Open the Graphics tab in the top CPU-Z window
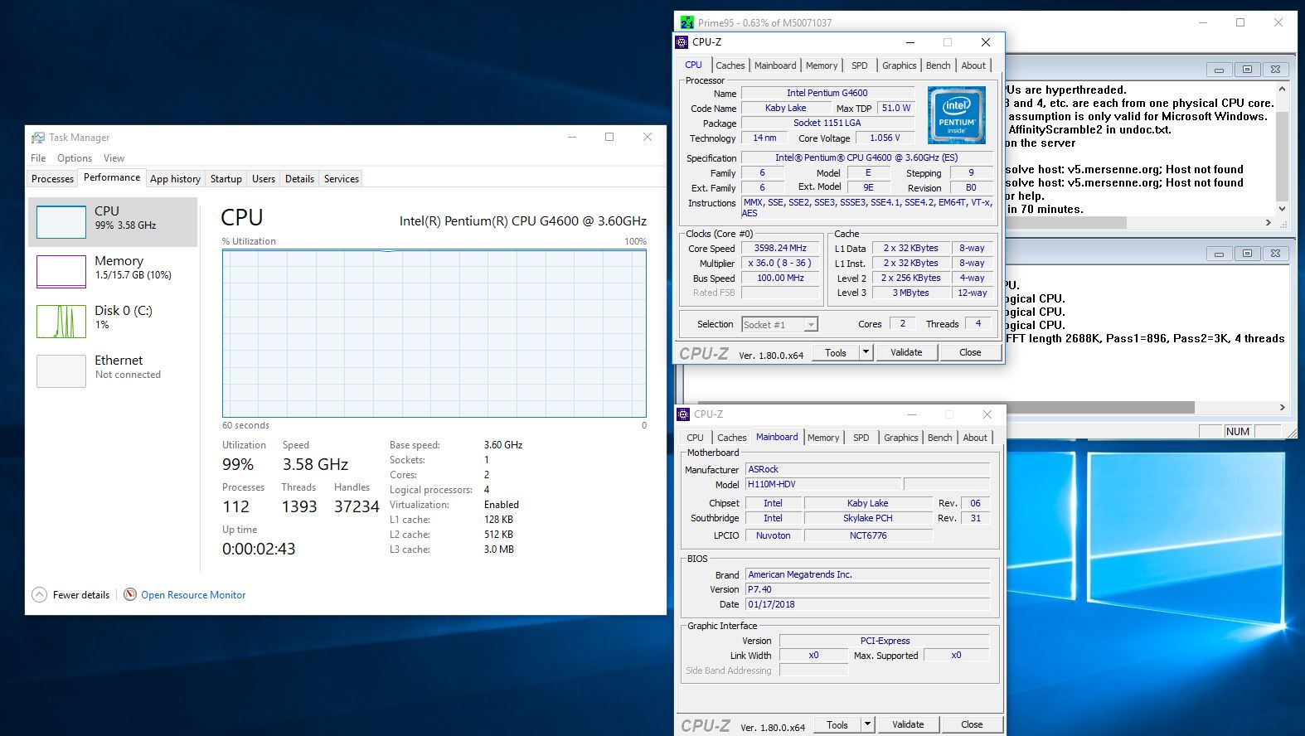1305x736 pixels. point(900,65)
